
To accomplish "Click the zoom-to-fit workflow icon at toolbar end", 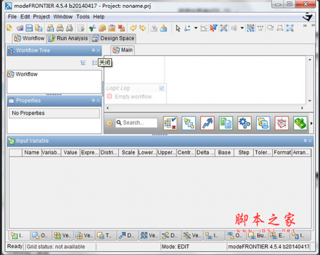I will pos(290,28).
